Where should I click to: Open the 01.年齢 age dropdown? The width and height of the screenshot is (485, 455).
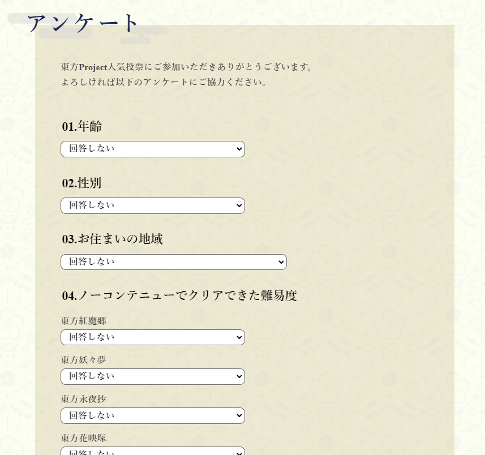click(x=152, y=149)
